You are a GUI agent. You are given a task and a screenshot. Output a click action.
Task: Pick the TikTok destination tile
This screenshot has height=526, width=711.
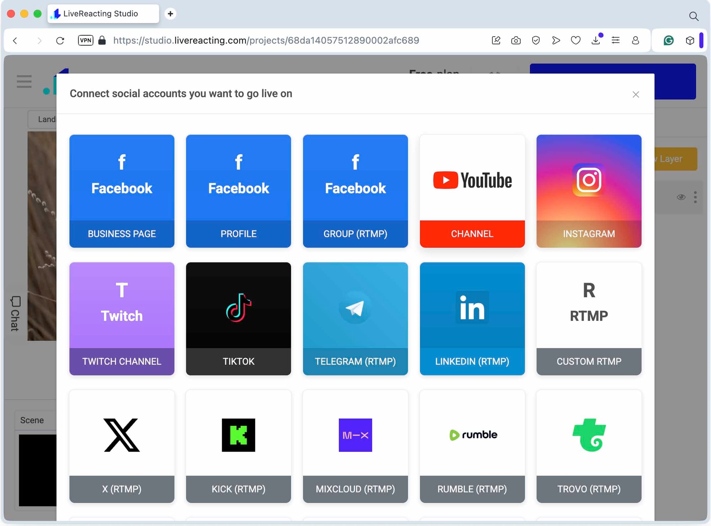pos(238,319)
